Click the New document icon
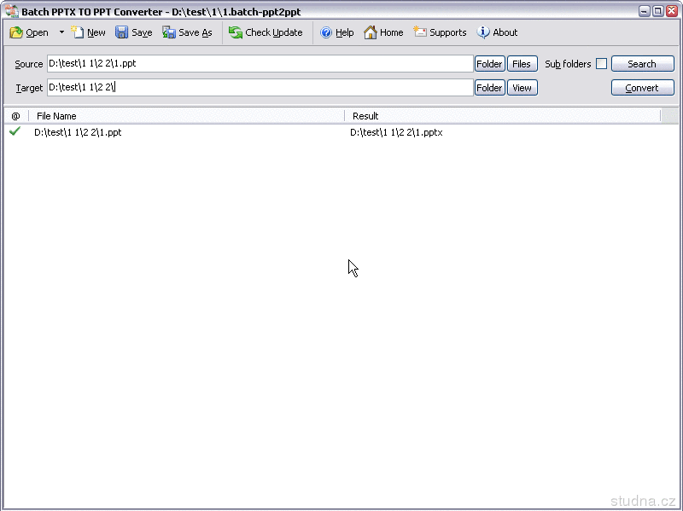683x511 pixels. click(78, 32)
